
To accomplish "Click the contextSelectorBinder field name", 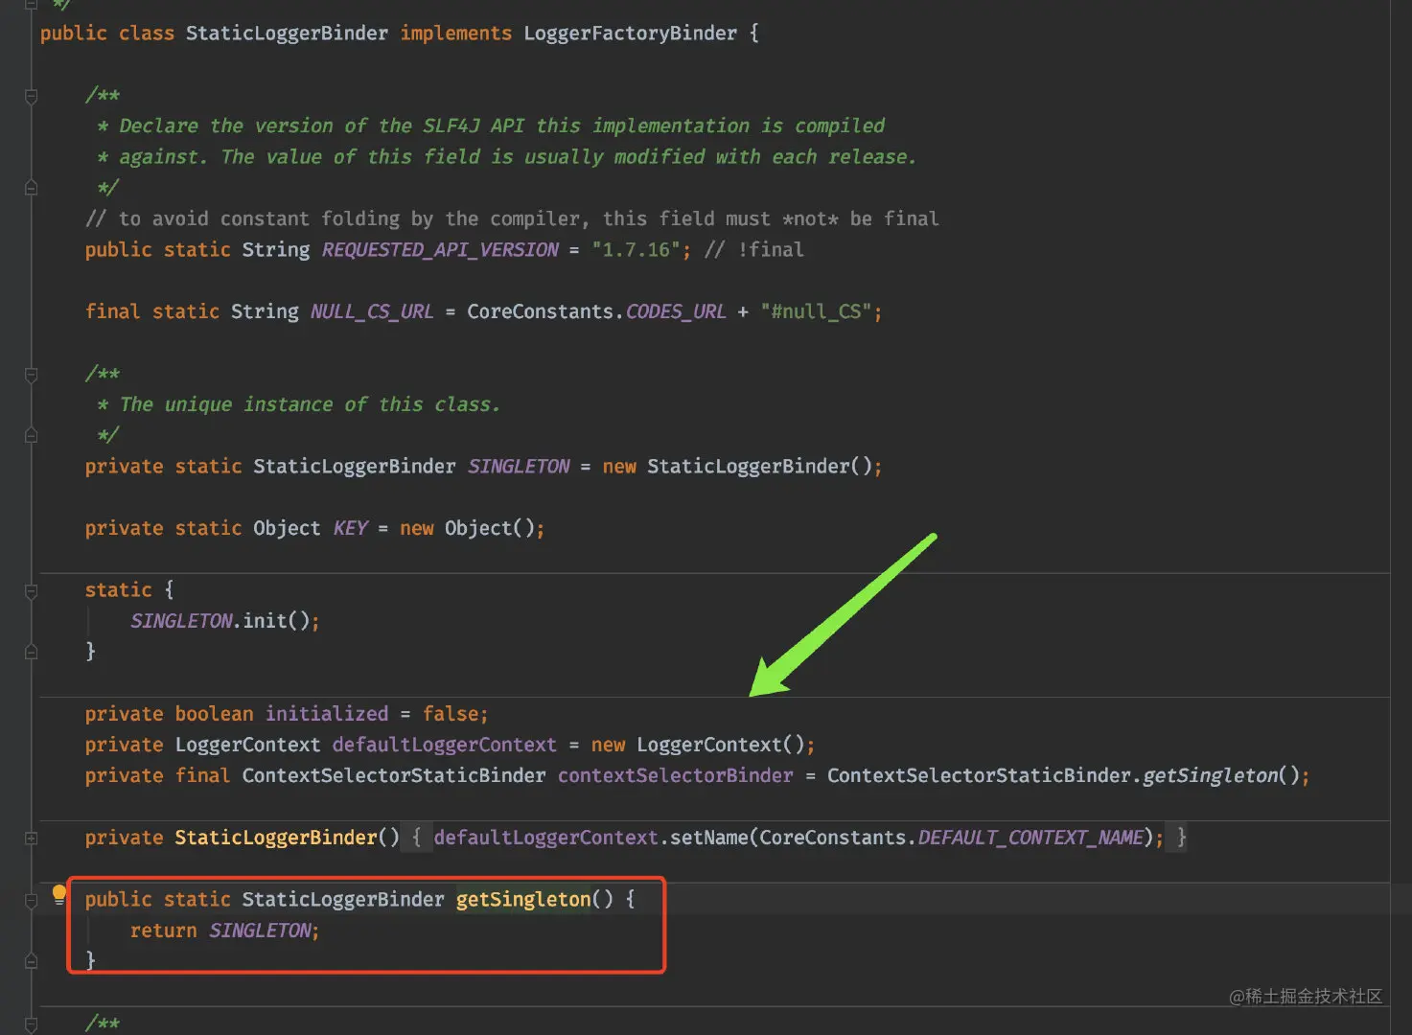I will (x=676, y=776).
